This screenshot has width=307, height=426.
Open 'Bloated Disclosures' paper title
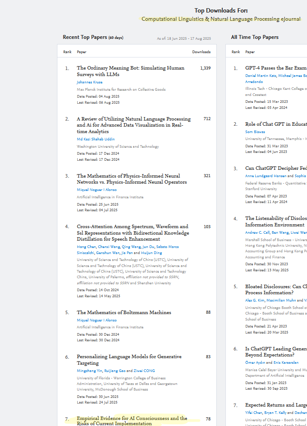point(276,289)
